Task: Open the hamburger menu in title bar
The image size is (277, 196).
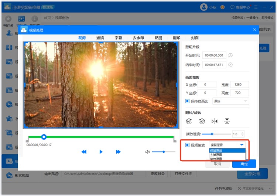Action: (x=256, y=7)
